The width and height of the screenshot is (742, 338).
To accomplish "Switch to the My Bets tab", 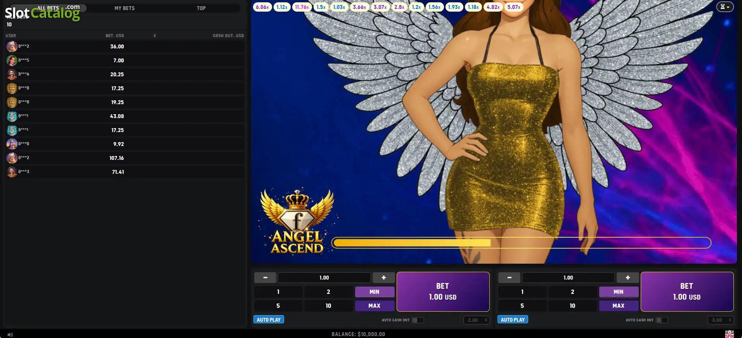I will tap(125, 8).
